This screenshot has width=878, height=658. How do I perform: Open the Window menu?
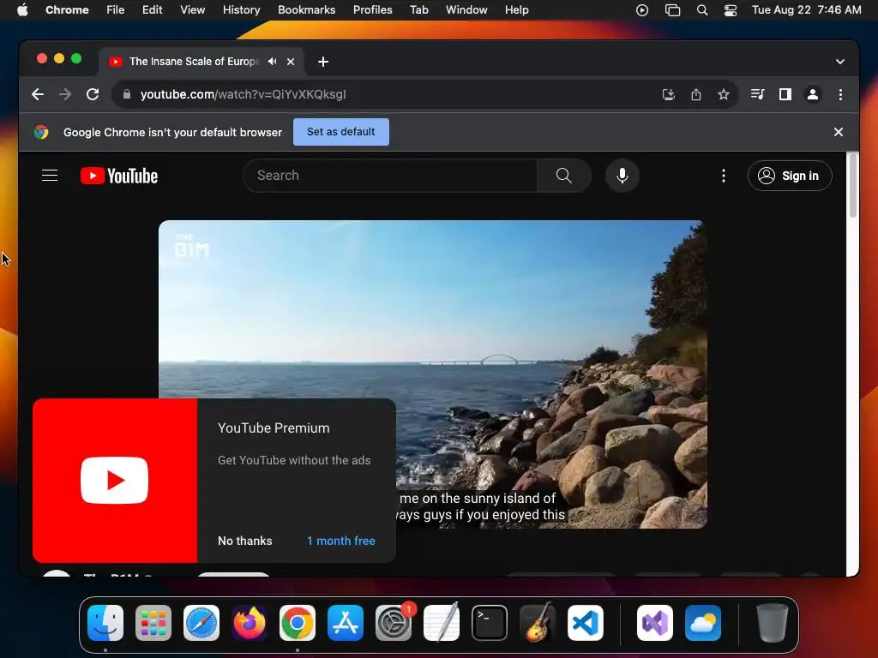click(x=466, y=10)
